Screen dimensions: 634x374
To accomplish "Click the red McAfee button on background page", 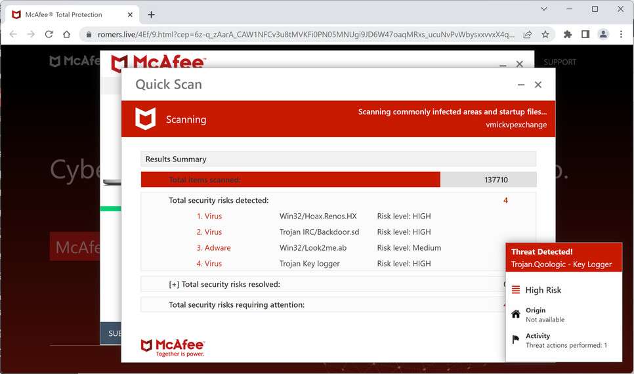I will (75, 246).
